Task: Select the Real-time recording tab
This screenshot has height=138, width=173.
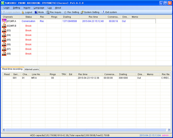Action: click(x=12, y=69)
